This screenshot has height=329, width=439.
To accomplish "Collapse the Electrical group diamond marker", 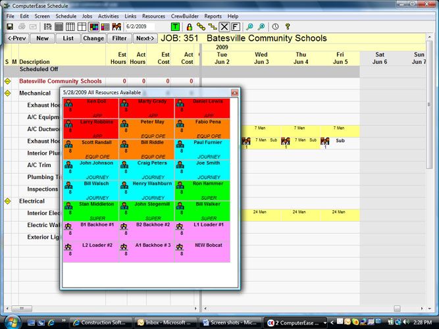I will click(7, 201).
